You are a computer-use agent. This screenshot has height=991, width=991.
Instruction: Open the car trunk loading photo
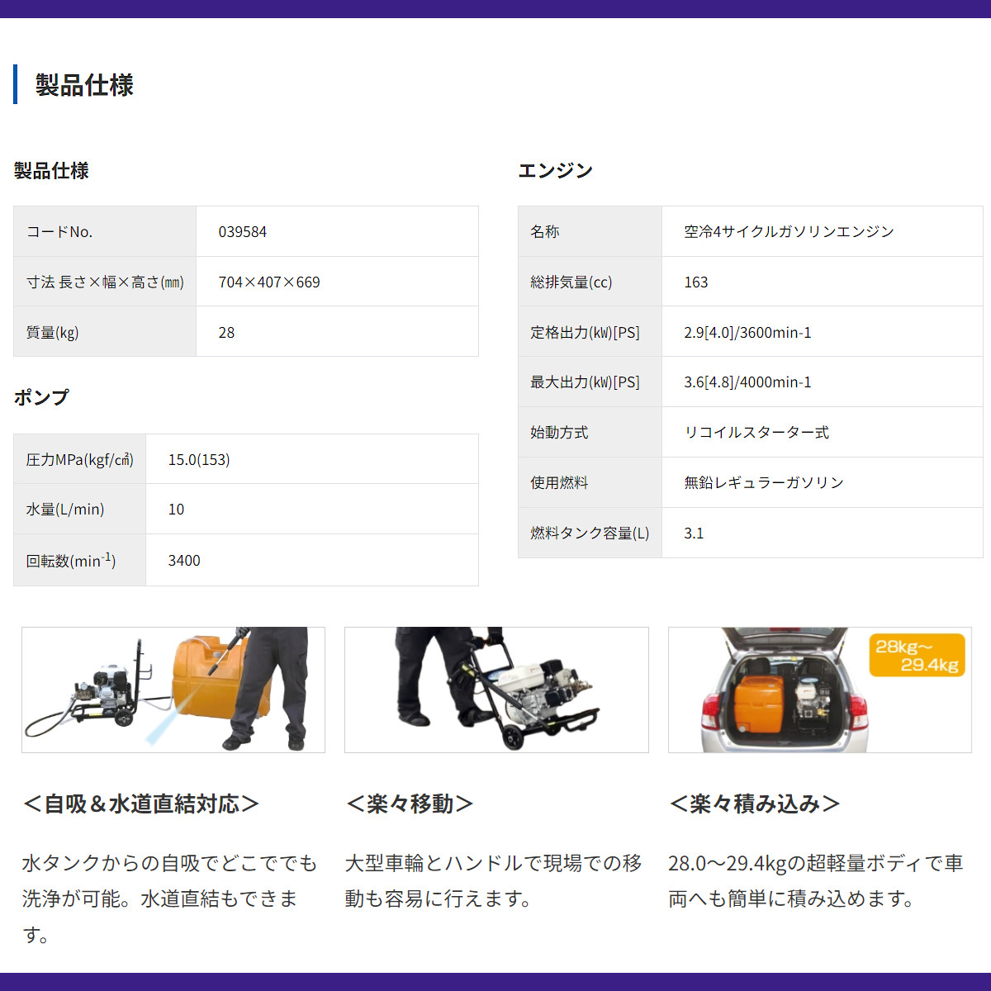(819, 690)
